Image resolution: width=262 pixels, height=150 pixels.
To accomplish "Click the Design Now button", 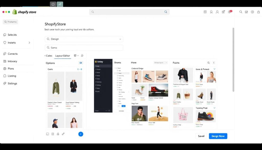I will 218,136.
